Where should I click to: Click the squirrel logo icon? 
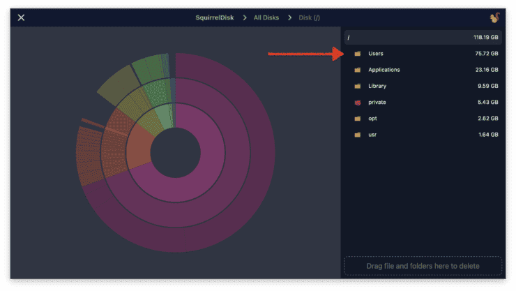pyautogui.click(x=495, y=17)
